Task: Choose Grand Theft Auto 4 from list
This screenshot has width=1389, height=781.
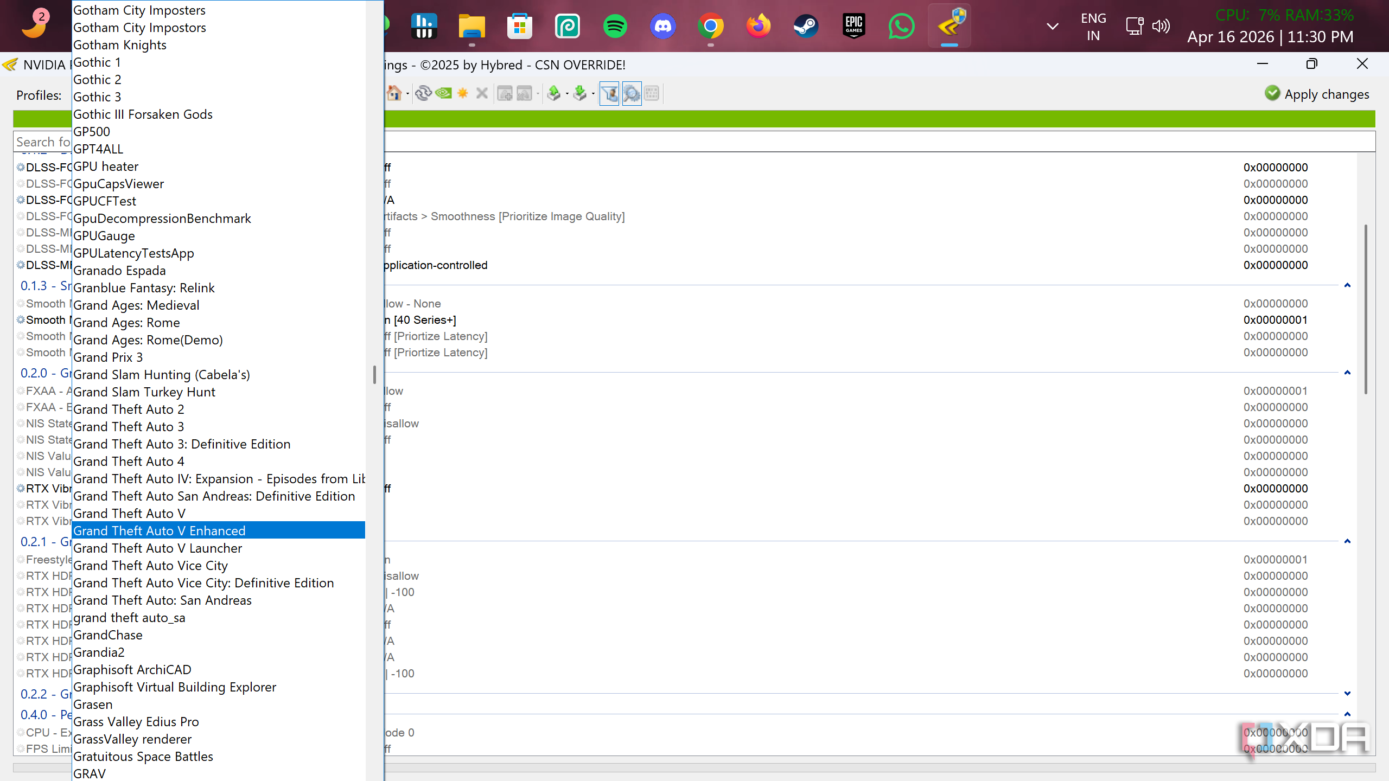Action: click(219, 461)
